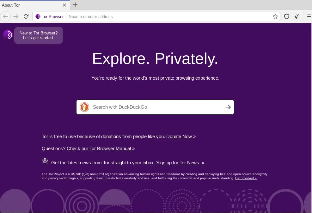Click the newsletter envelope icon
Image resolution: width=312 pixels, height=213 pixels.
45,161
